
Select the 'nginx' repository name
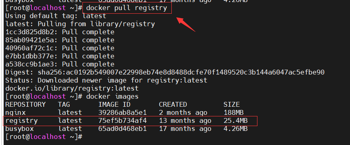(x=15, y=112)
